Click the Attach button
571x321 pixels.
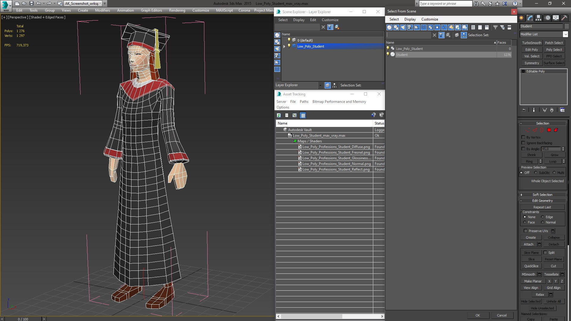(x=528, y=244)
